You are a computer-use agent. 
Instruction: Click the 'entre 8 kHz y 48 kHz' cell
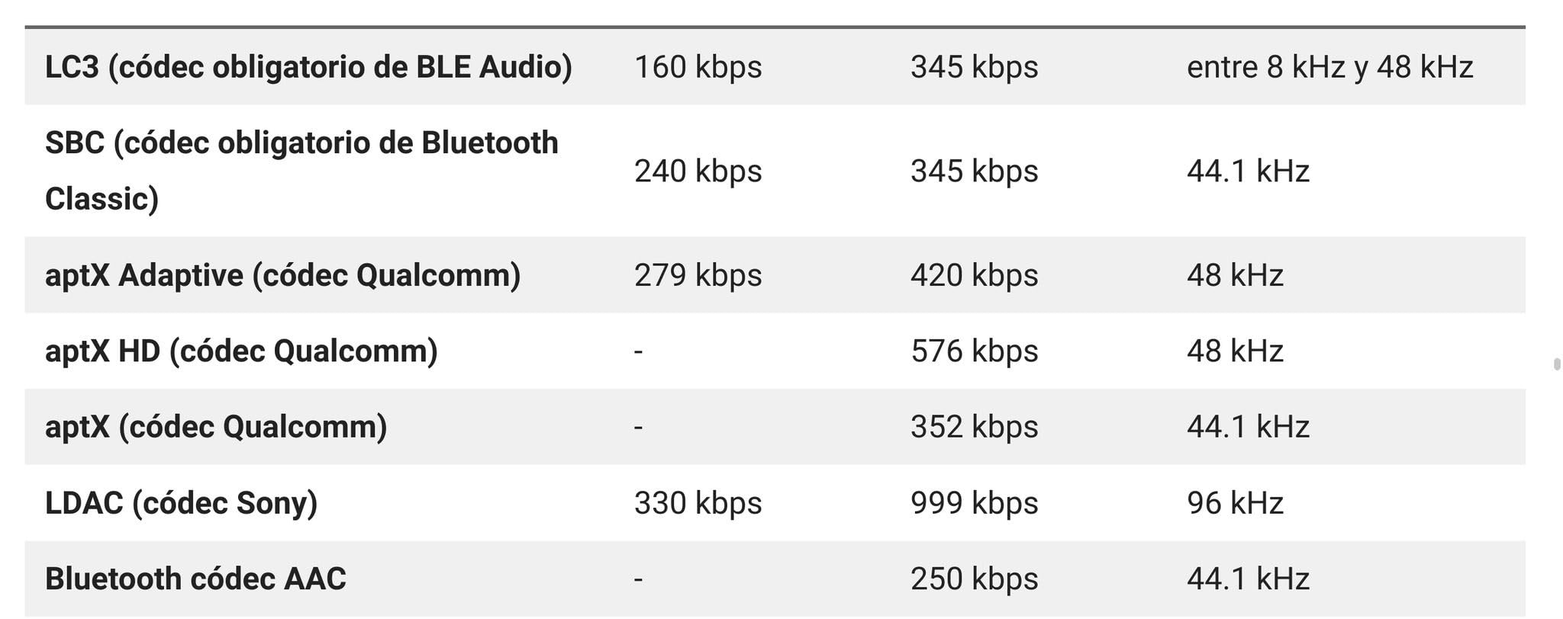(x=1329, y=67)
